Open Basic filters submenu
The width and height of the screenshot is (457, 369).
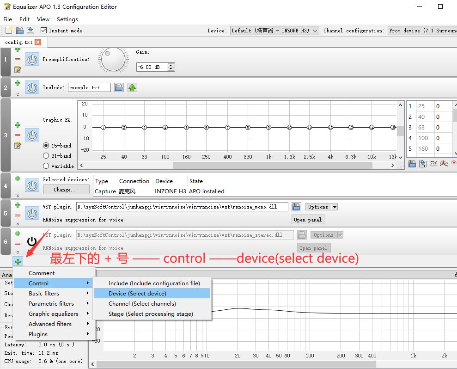54,294
